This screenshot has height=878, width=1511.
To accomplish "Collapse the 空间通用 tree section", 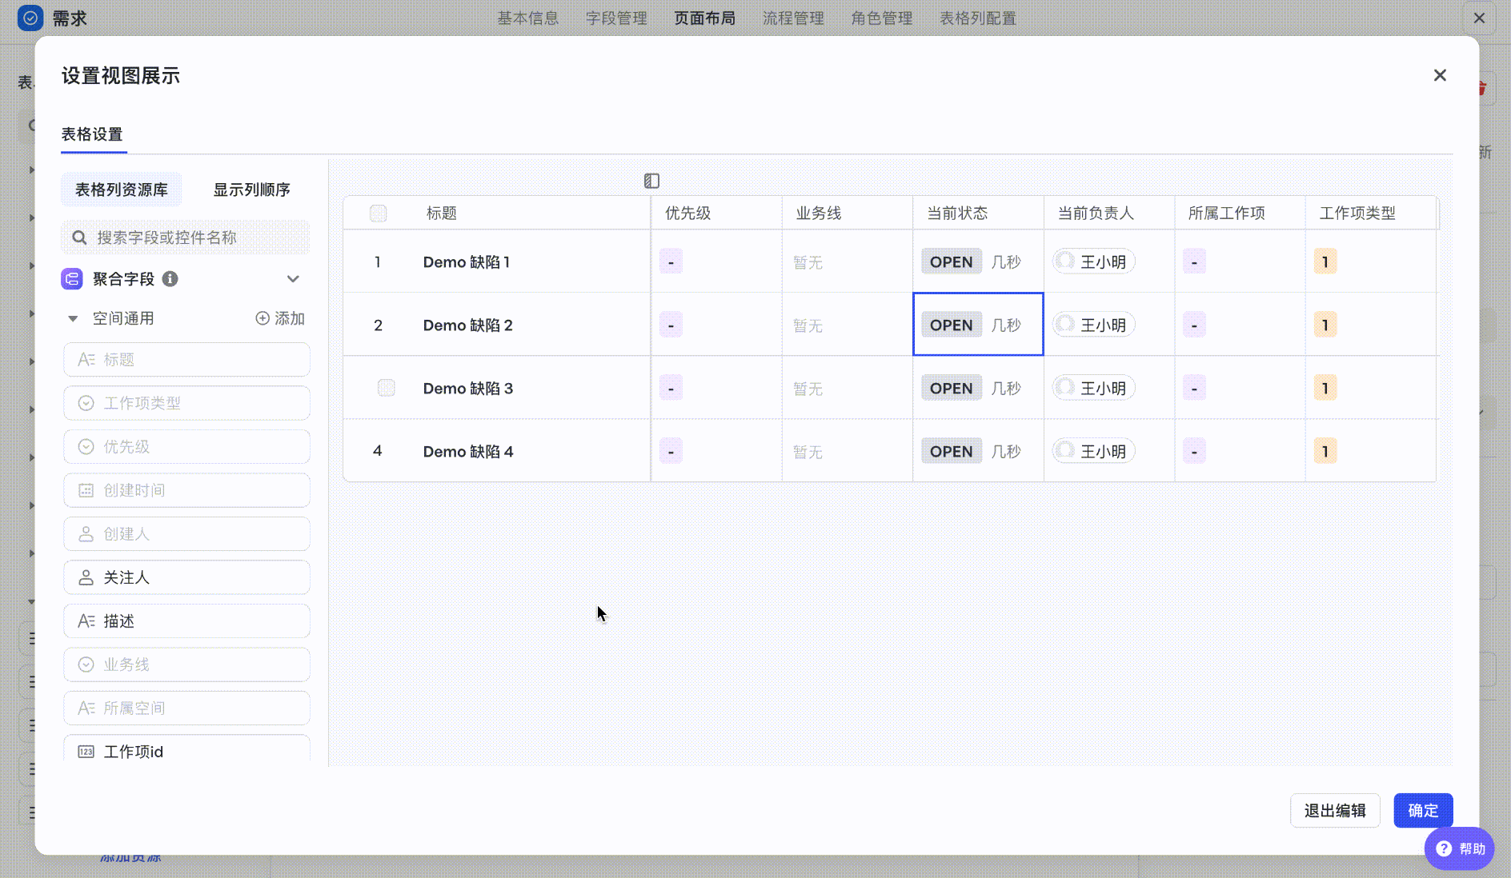I will (73, 318).
